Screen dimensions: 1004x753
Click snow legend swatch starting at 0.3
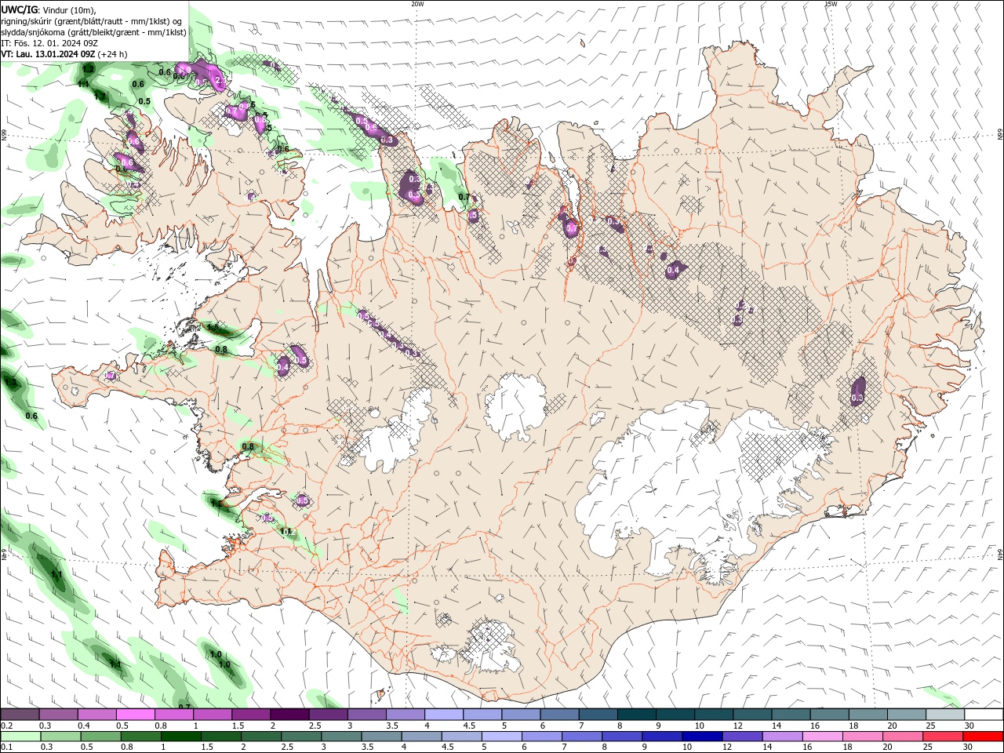[x=58, y=715]
